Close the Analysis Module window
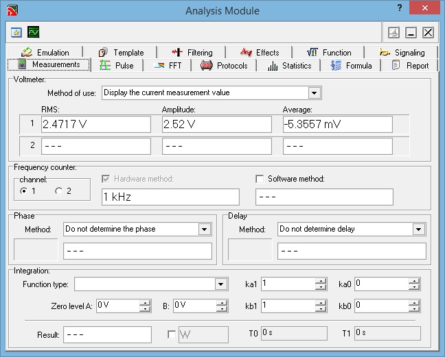Viewport: 445px width, 357px height. (424, 8)
